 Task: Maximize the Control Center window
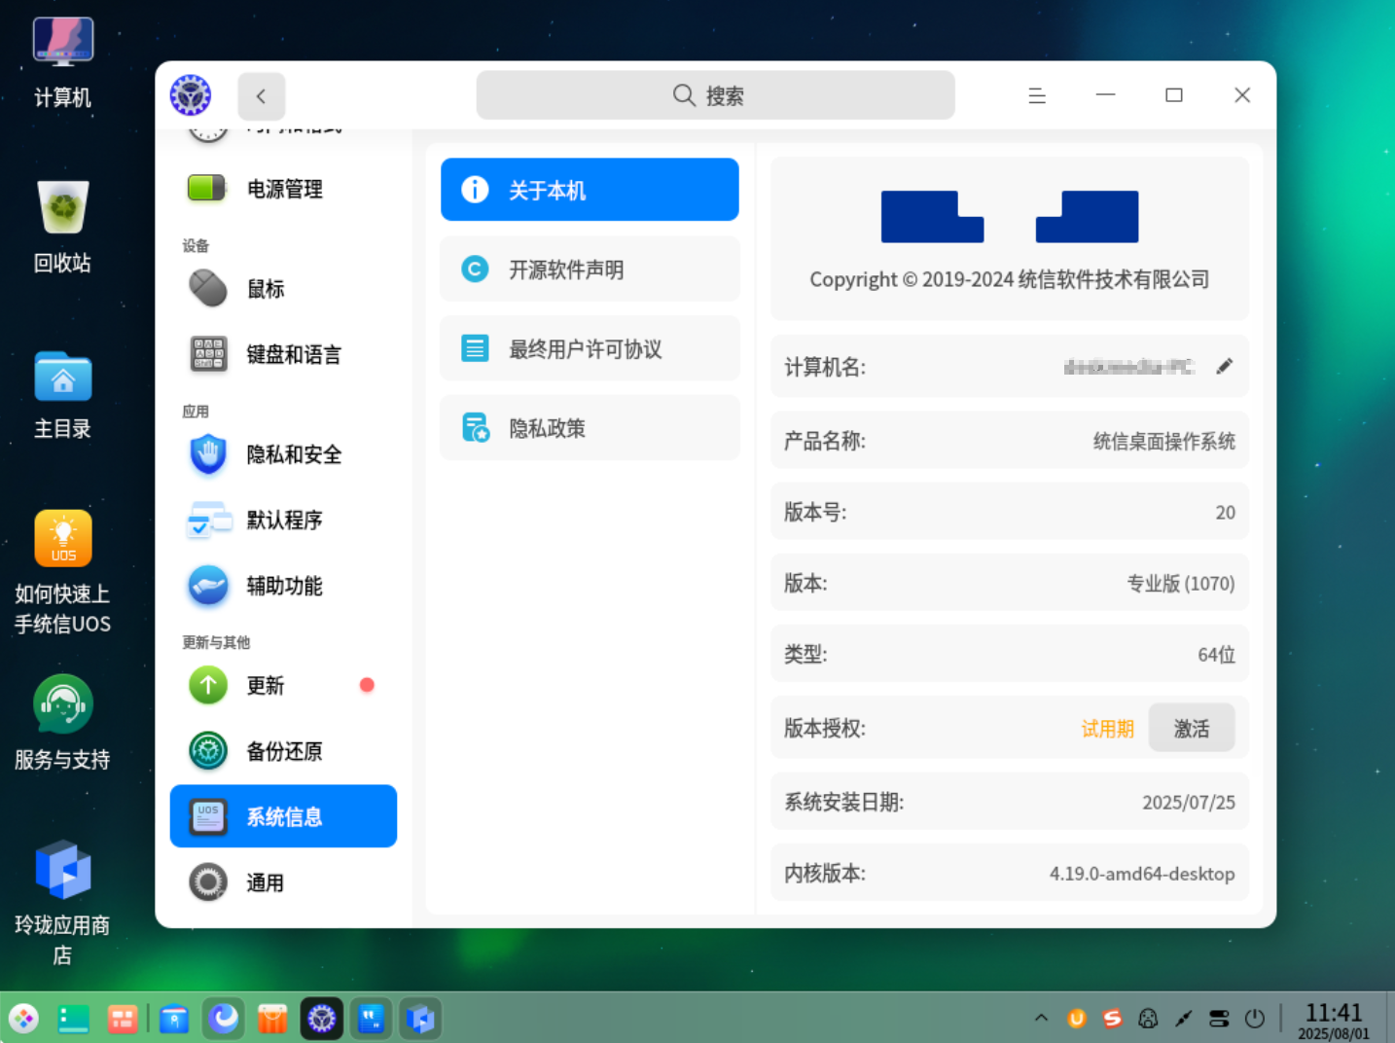pyautogui.click(x=1174, y=95)
